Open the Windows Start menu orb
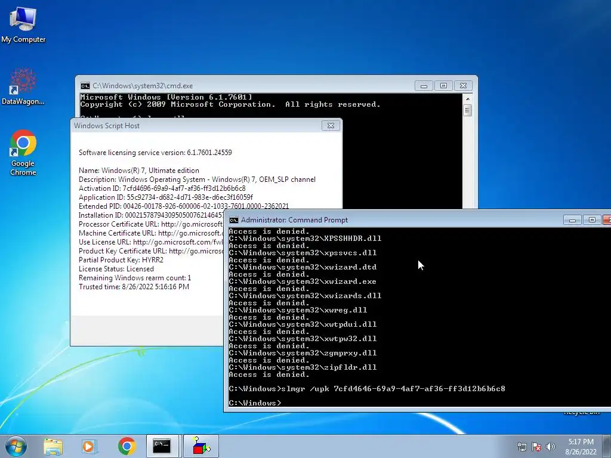 (16, 446)
